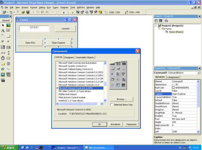
Task: Open Properties Window from toolbar
Action: 82,12
